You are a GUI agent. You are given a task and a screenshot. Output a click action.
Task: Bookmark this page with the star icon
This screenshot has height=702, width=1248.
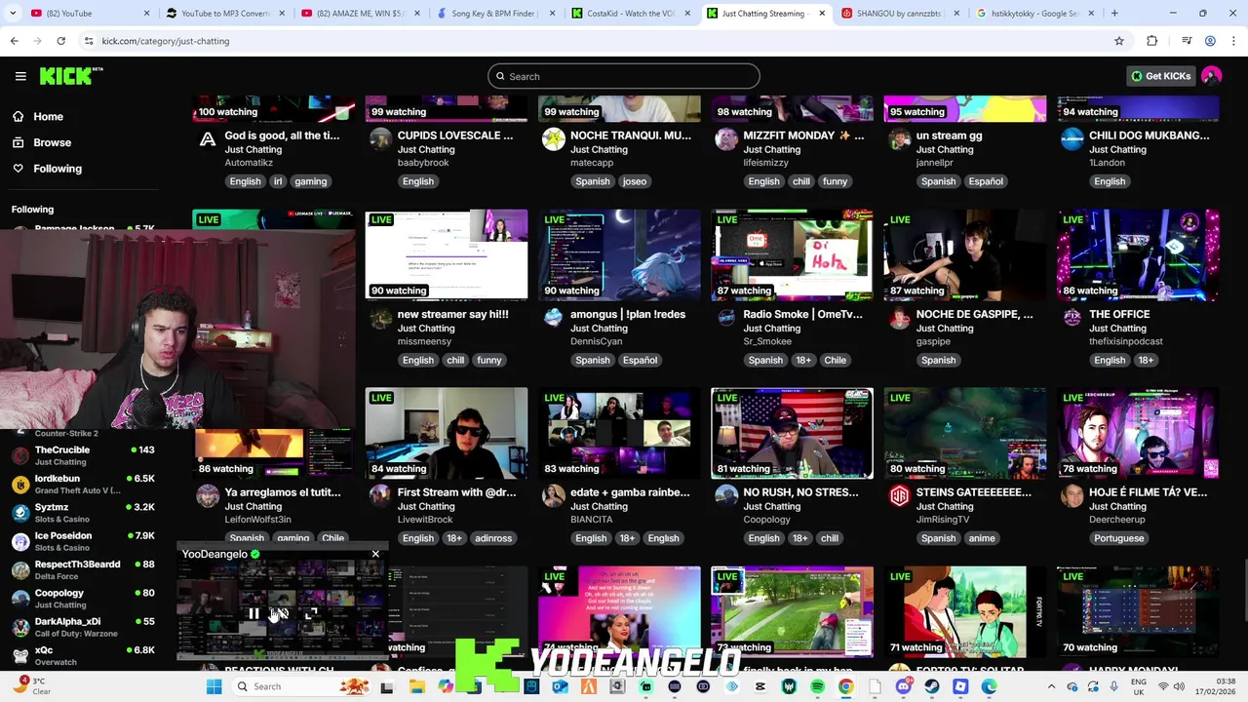(1119, 41)
